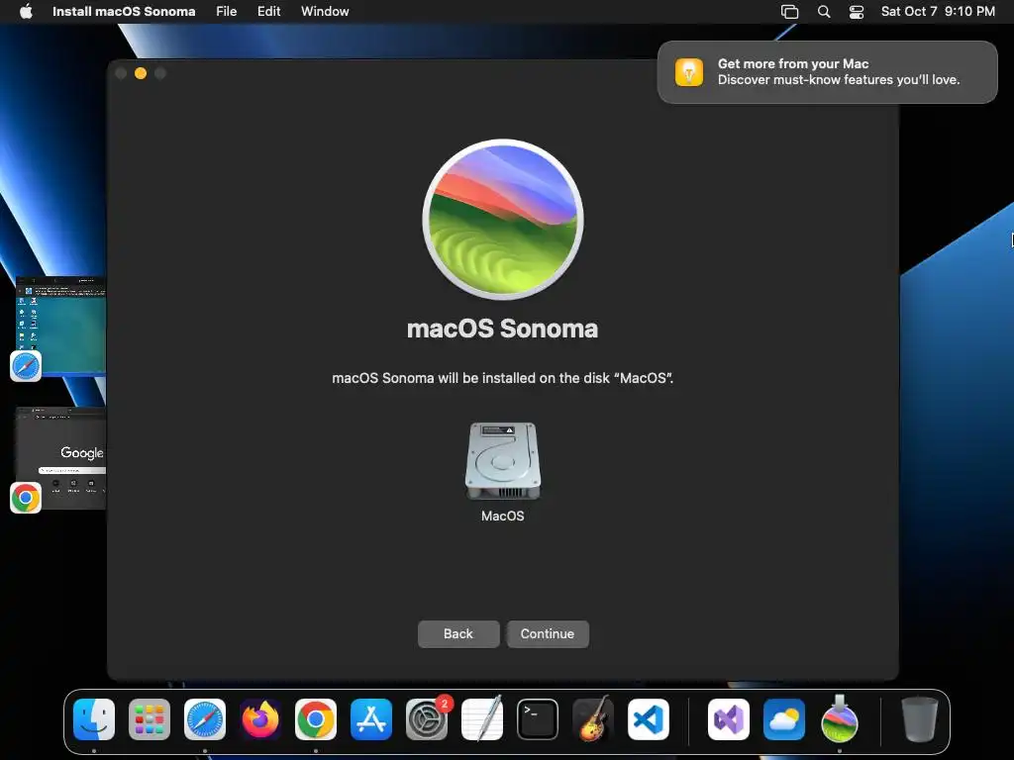Open Visual Studio Code from the Dock
Image resolution: width=1014 pixels, height=760 pixels.
[649, 719]
